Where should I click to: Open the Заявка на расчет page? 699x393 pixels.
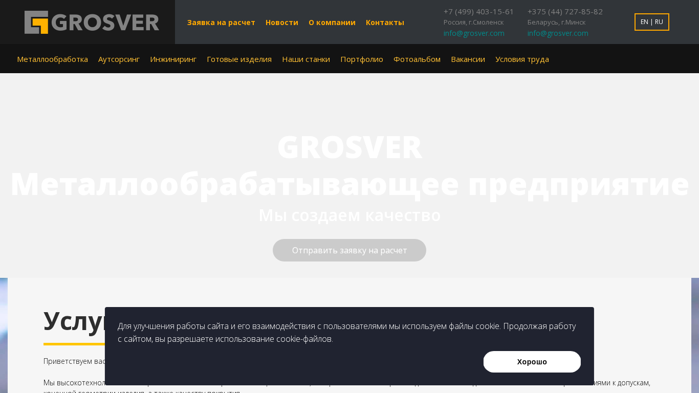pos(221,23)
